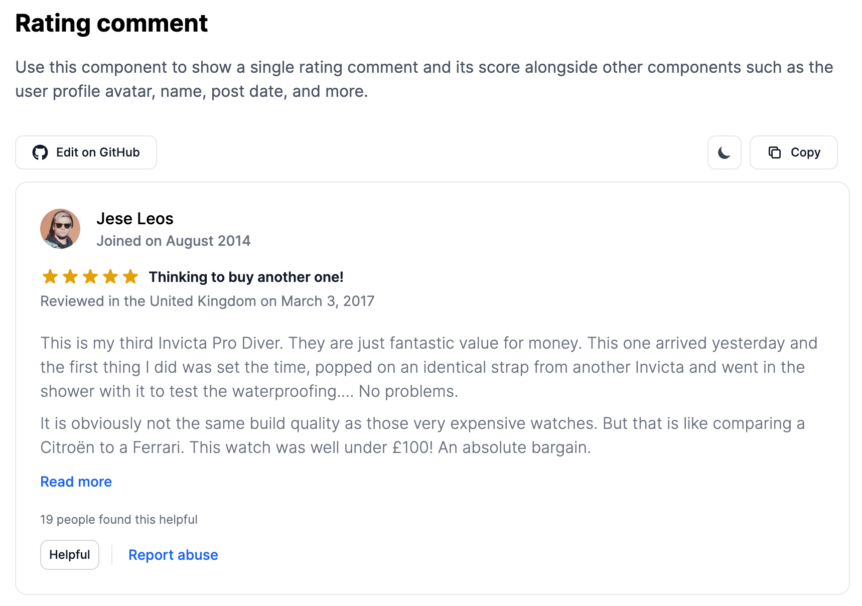Open the GitHub logo icon
The height and width of the screenshot is (606, 862).
coord(41,153)
